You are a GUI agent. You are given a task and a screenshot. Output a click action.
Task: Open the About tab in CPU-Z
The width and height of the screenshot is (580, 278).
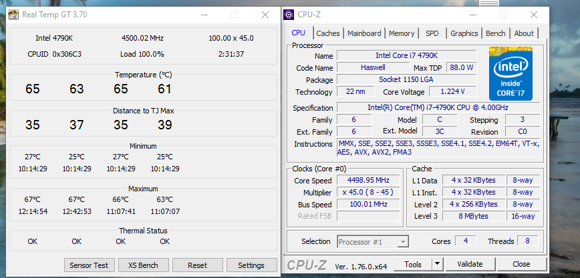tap(524, 33)
